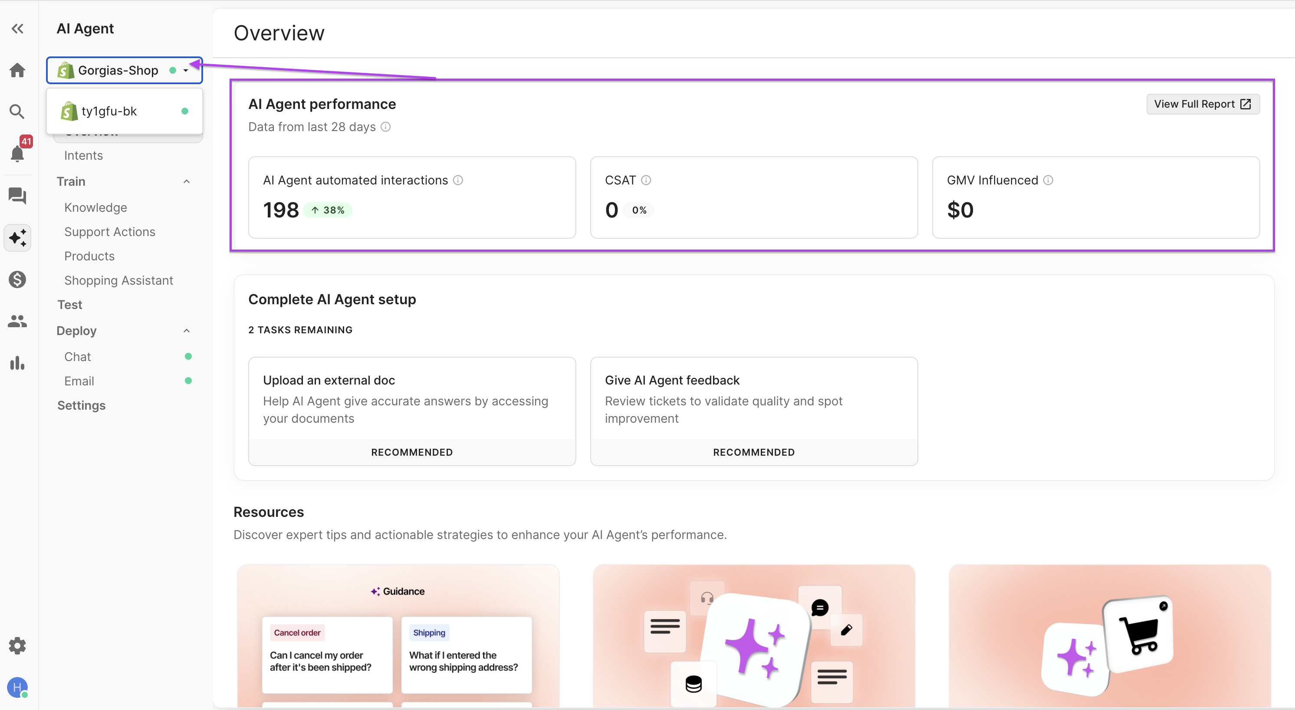
Task: Select the ty1gfu-bk store option
Action: click(x=125, y=111)
